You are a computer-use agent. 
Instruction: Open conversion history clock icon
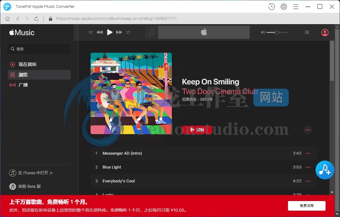coord(271,7)
